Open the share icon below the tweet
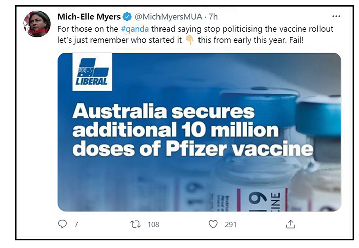The width and height of the screenshot is (359, 248). [x=291, y=224]
